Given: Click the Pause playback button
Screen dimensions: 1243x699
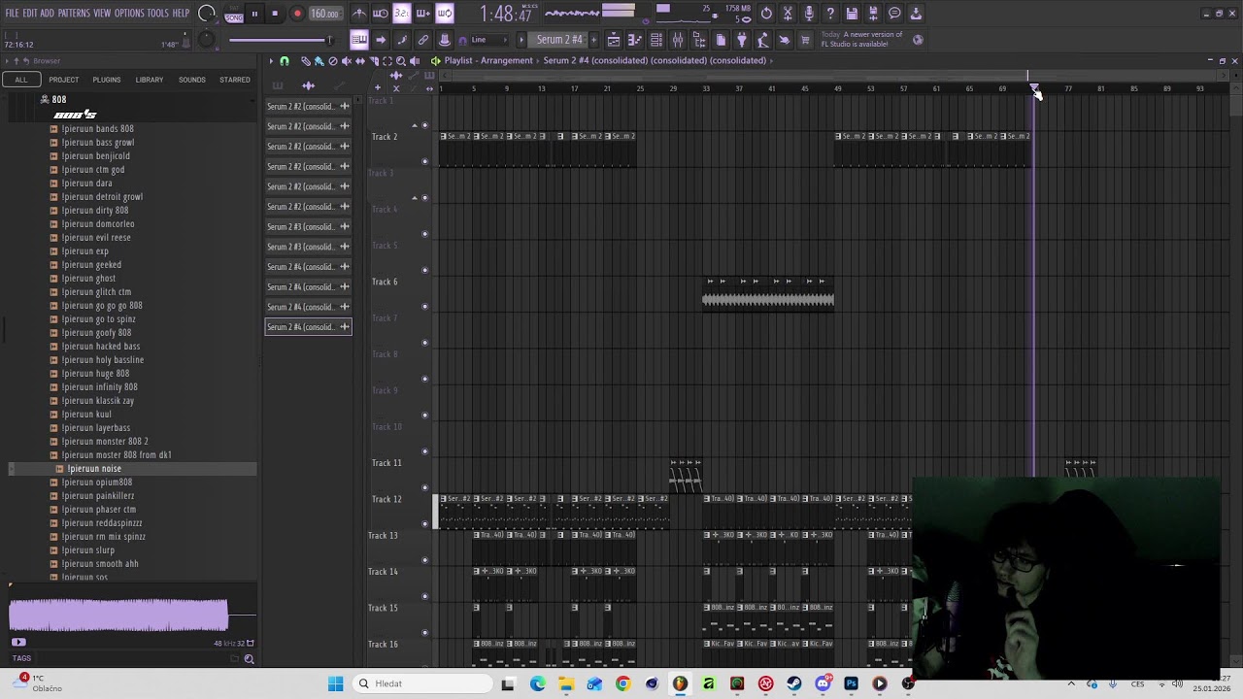Looking at the screenshot, I should pyautogui.click(x=254, y=14).
